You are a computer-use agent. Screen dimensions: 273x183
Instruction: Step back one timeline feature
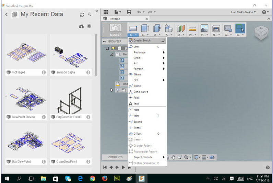click(x=111, y=168)
